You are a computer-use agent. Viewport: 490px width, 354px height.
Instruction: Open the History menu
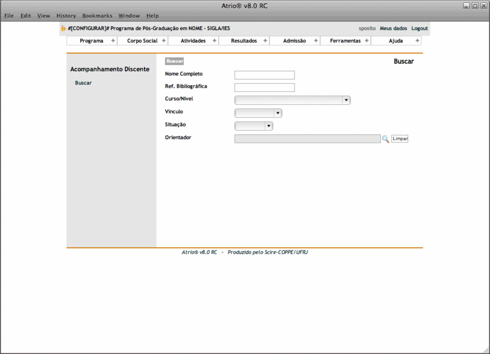point(66,15)
